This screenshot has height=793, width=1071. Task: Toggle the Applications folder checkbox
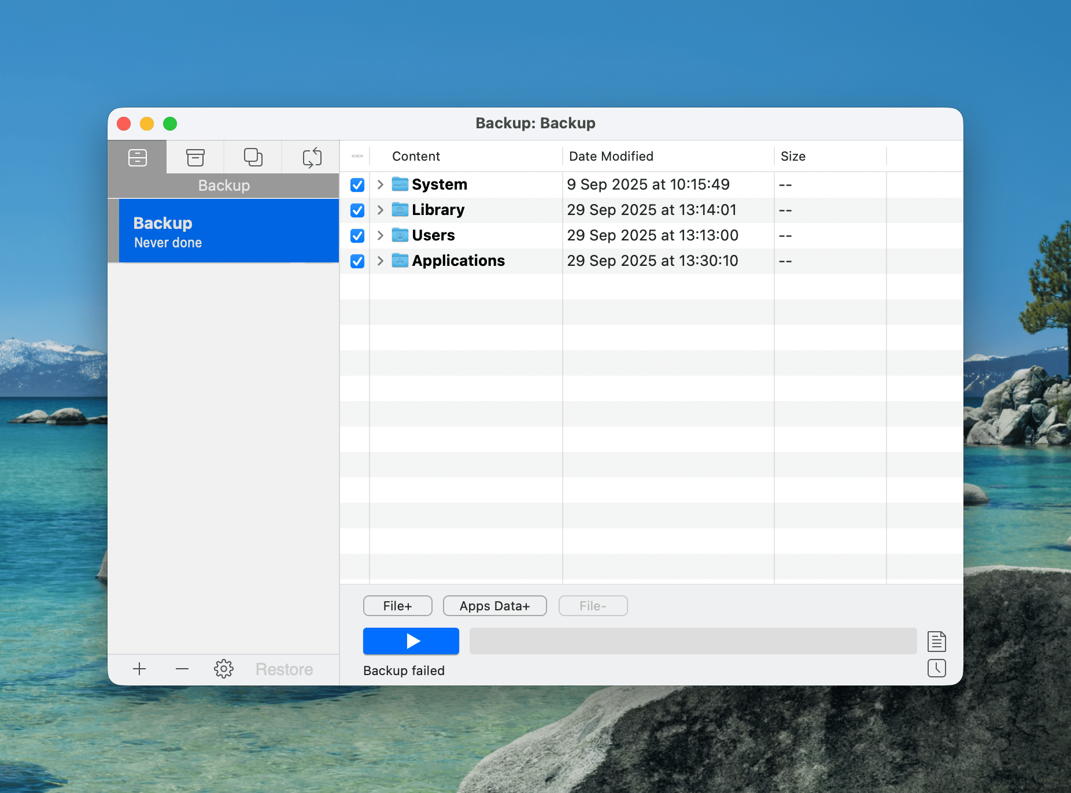[x=357, y=261]
